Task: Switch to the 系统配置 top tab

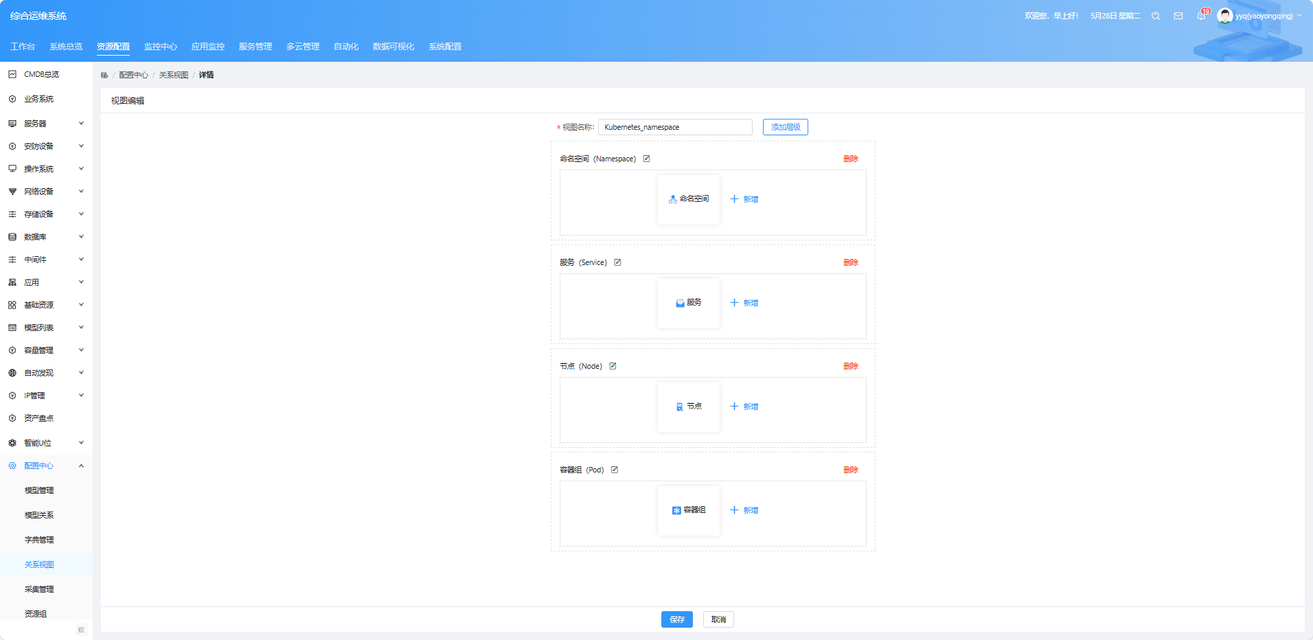Action: 445,47
